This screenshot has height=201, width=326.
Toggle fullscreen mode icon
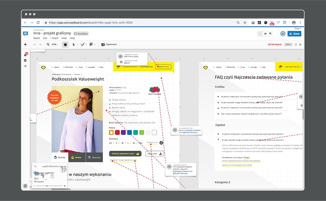click(x=296, y=44)
